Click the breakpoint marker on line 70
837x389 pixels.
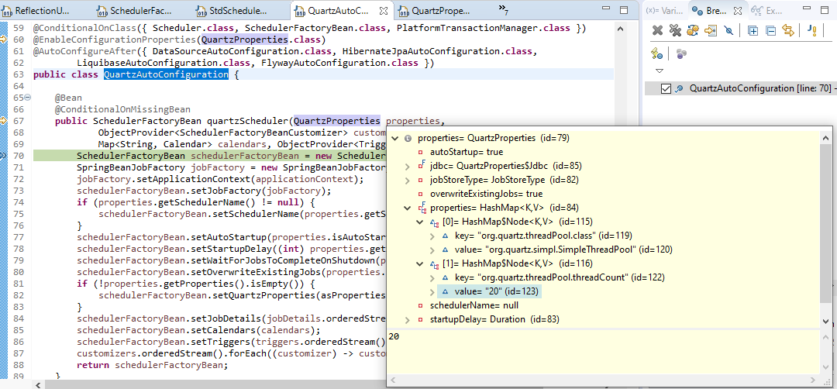point(3,156)
